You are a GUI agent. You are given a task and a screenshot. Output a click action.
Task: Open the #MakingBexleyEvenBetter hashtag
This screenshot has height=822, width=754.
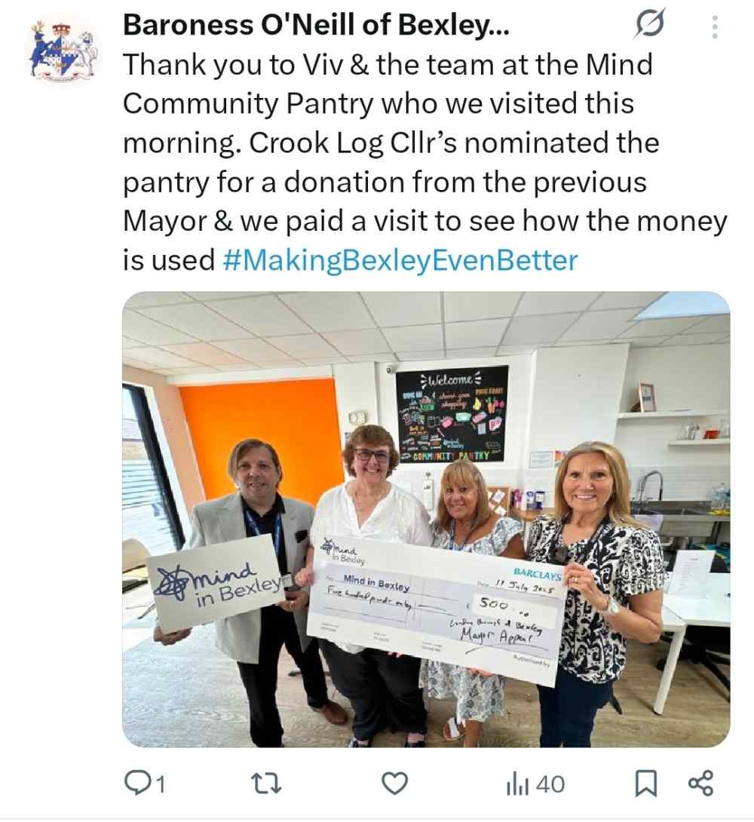coord(400,260)
